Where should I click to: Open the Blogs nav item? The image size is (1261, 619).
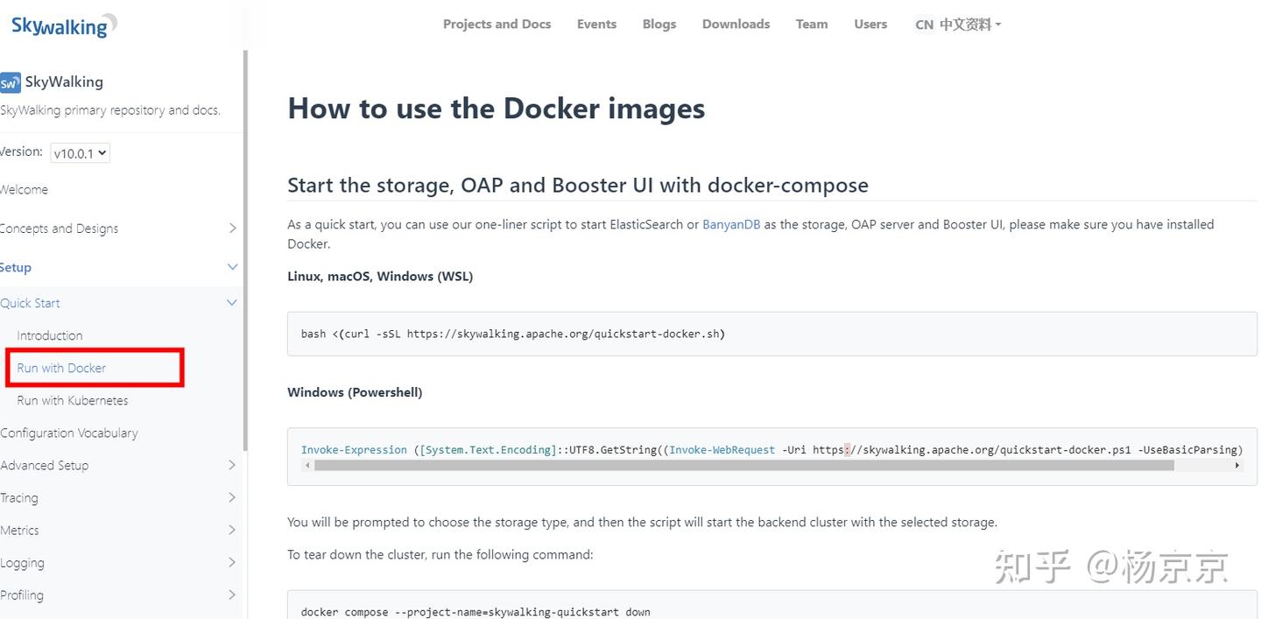point(659,25)
